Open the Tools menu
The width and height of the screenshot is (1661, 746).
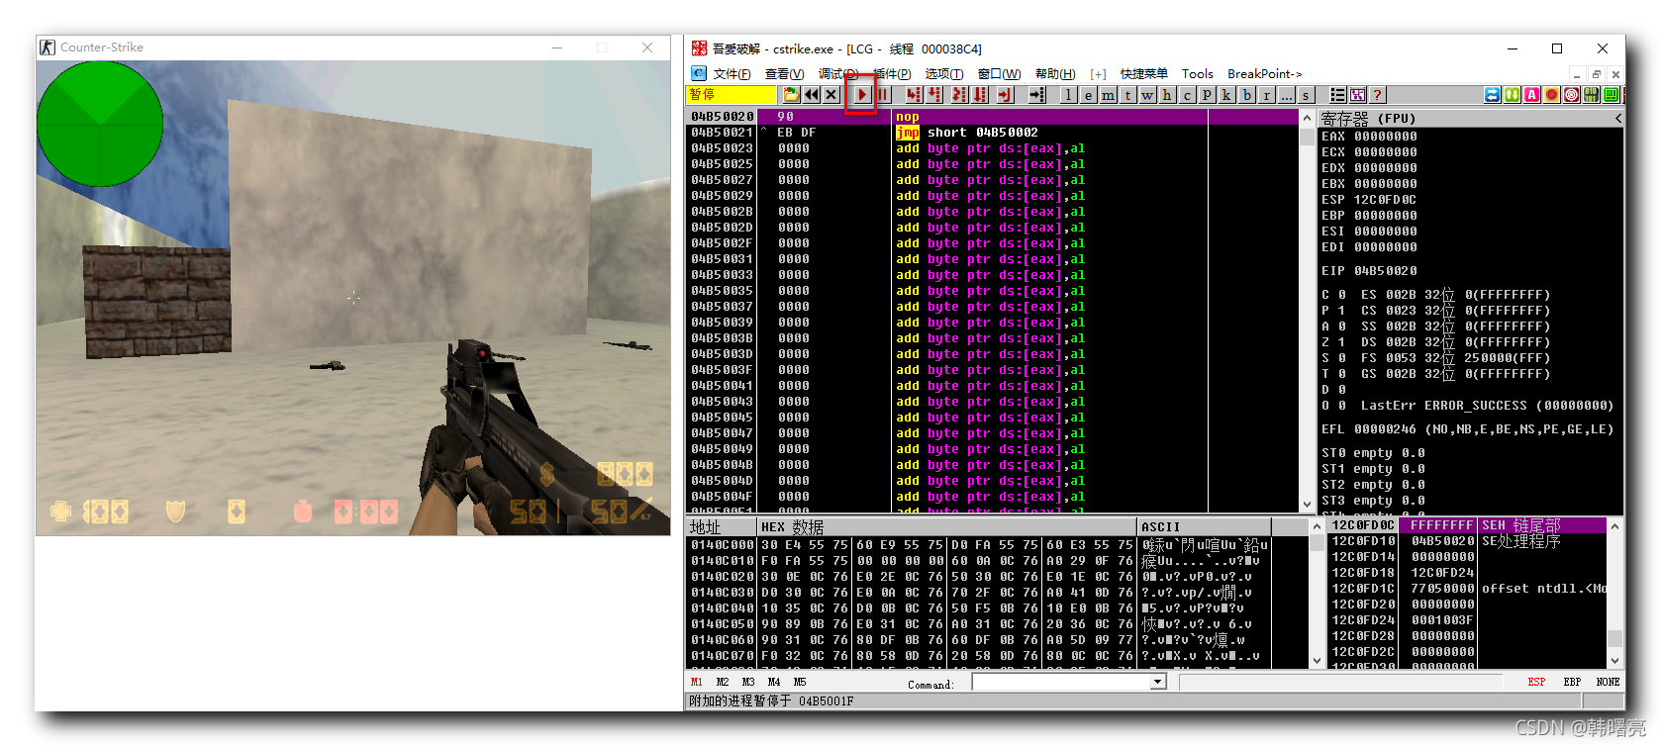[x=1197, y=74]
